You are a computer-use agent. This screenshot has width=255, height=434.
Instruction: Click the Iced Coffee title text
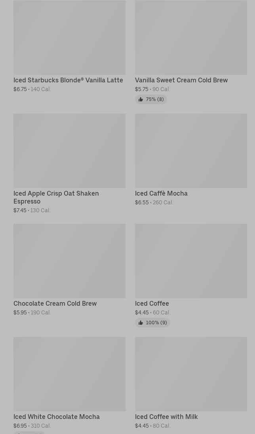[152, 304]
